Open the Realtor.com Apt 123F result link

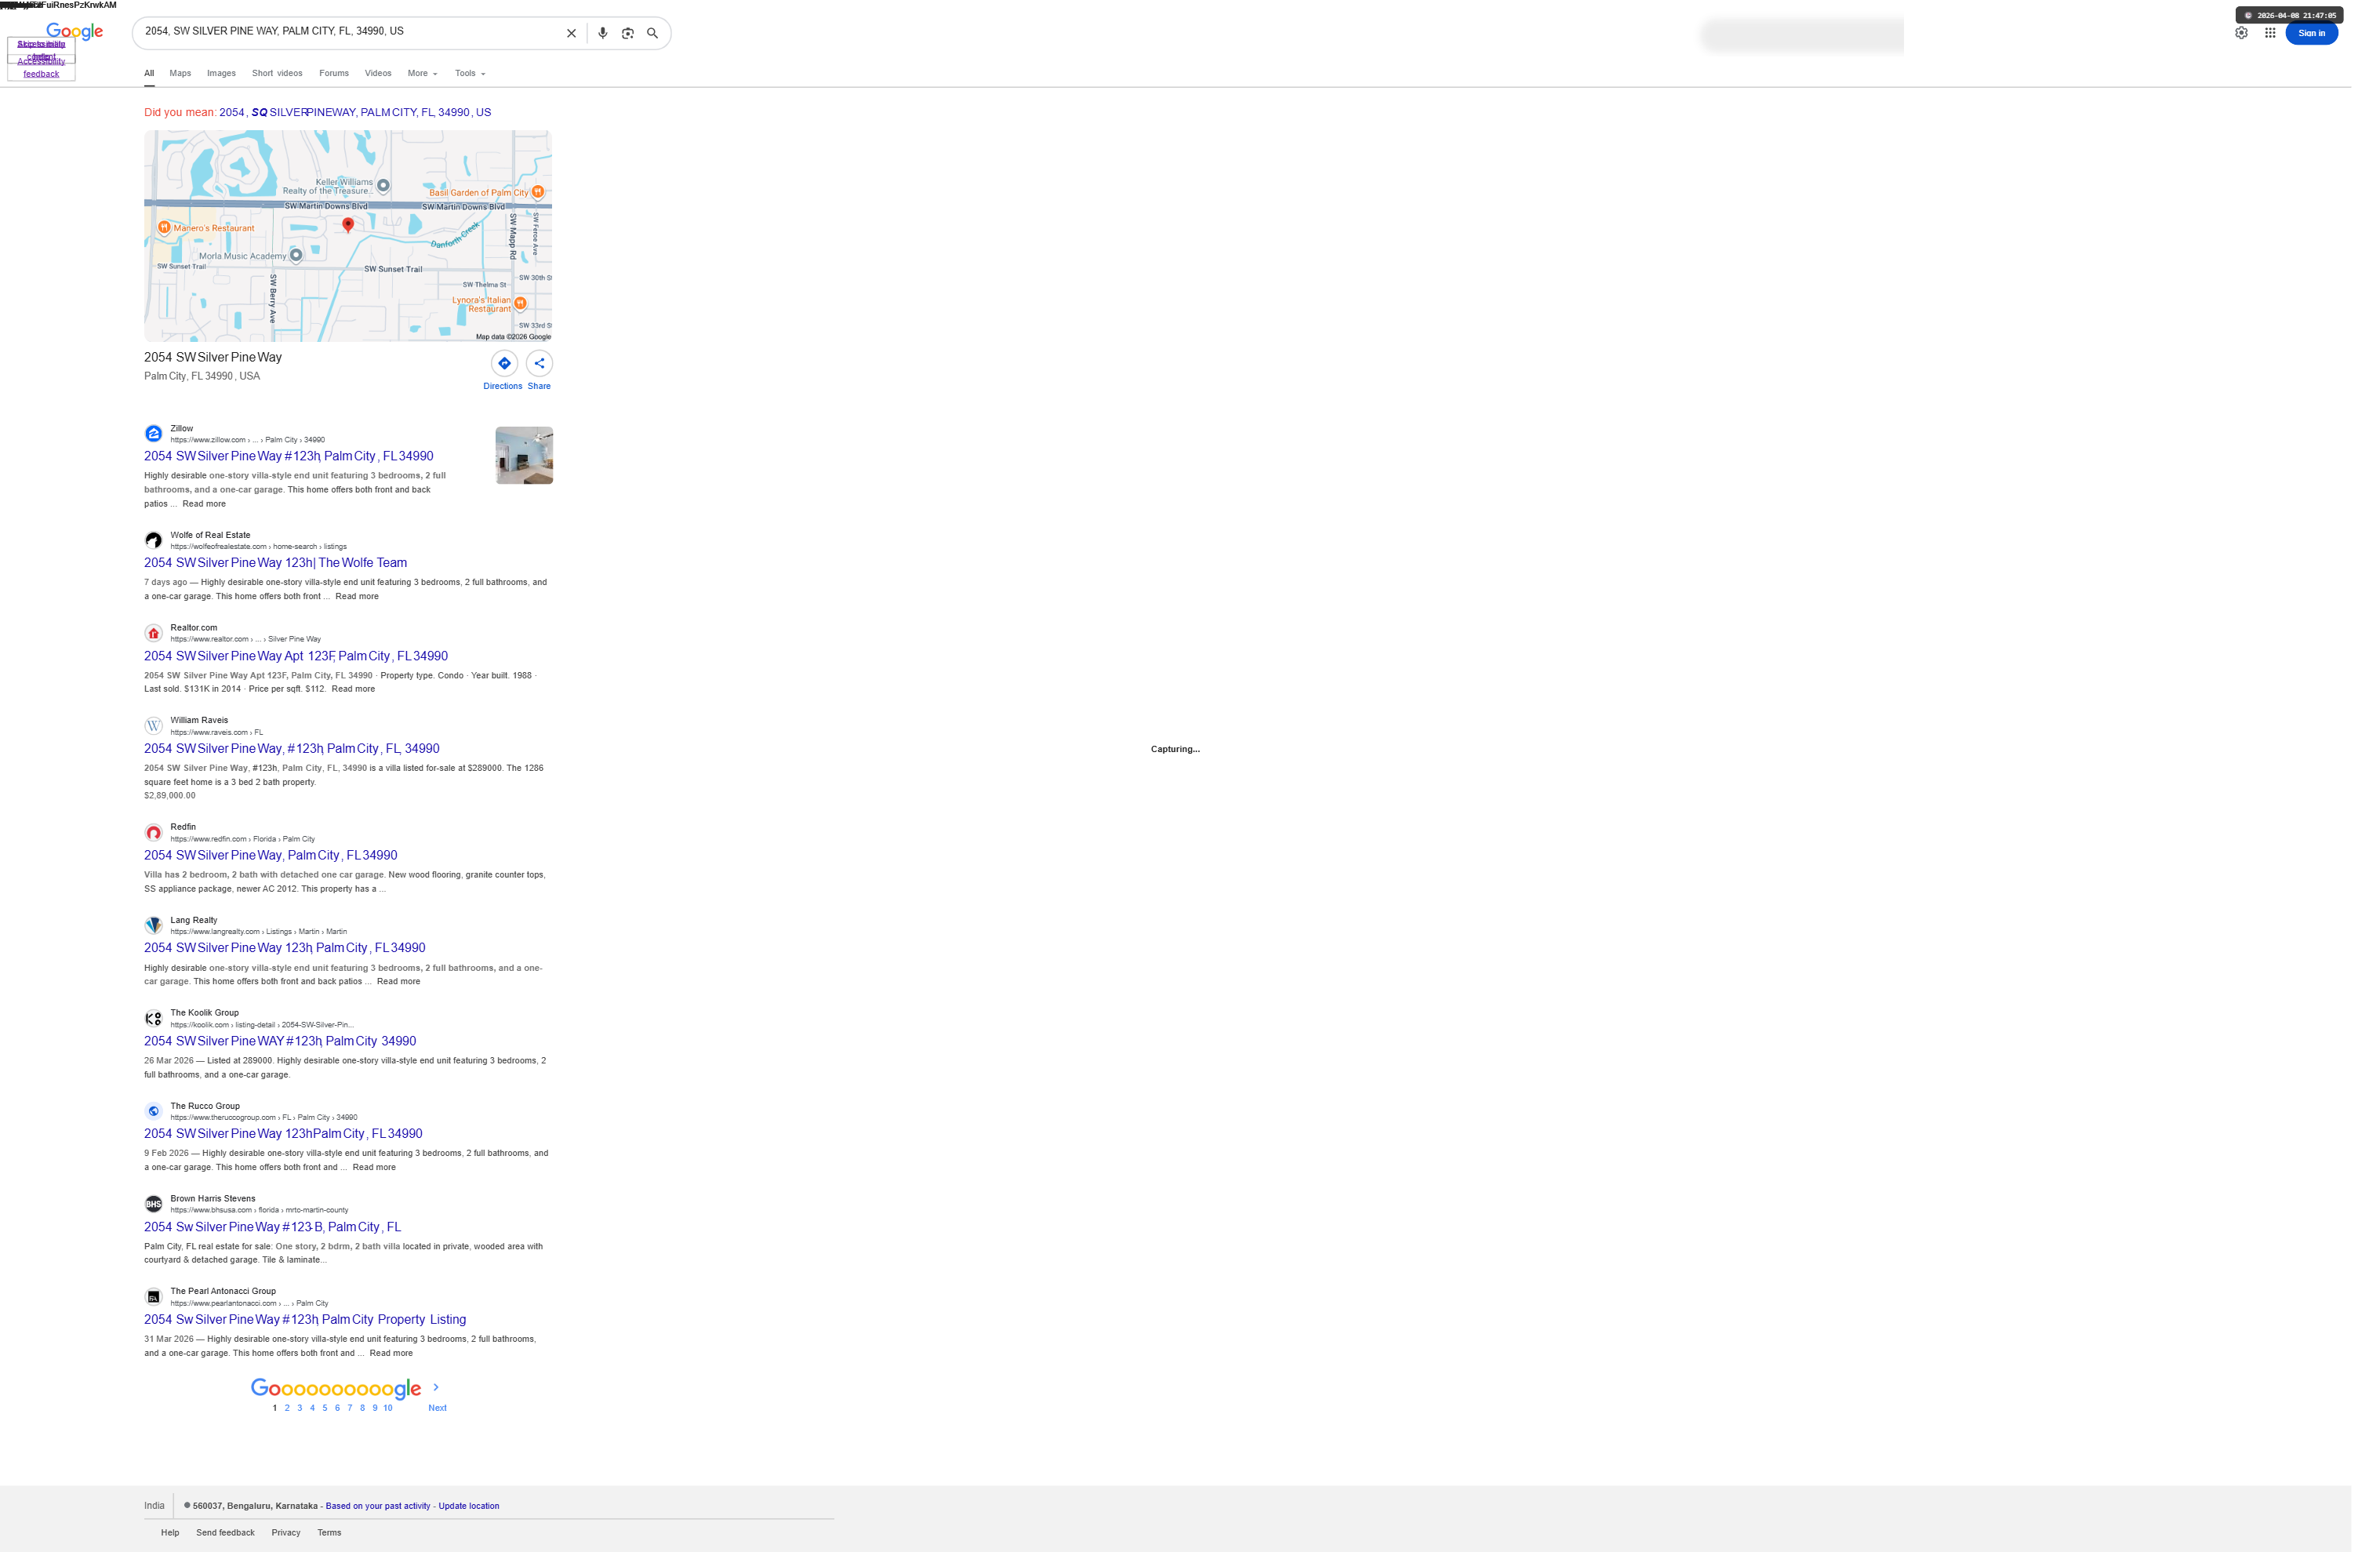295,656
